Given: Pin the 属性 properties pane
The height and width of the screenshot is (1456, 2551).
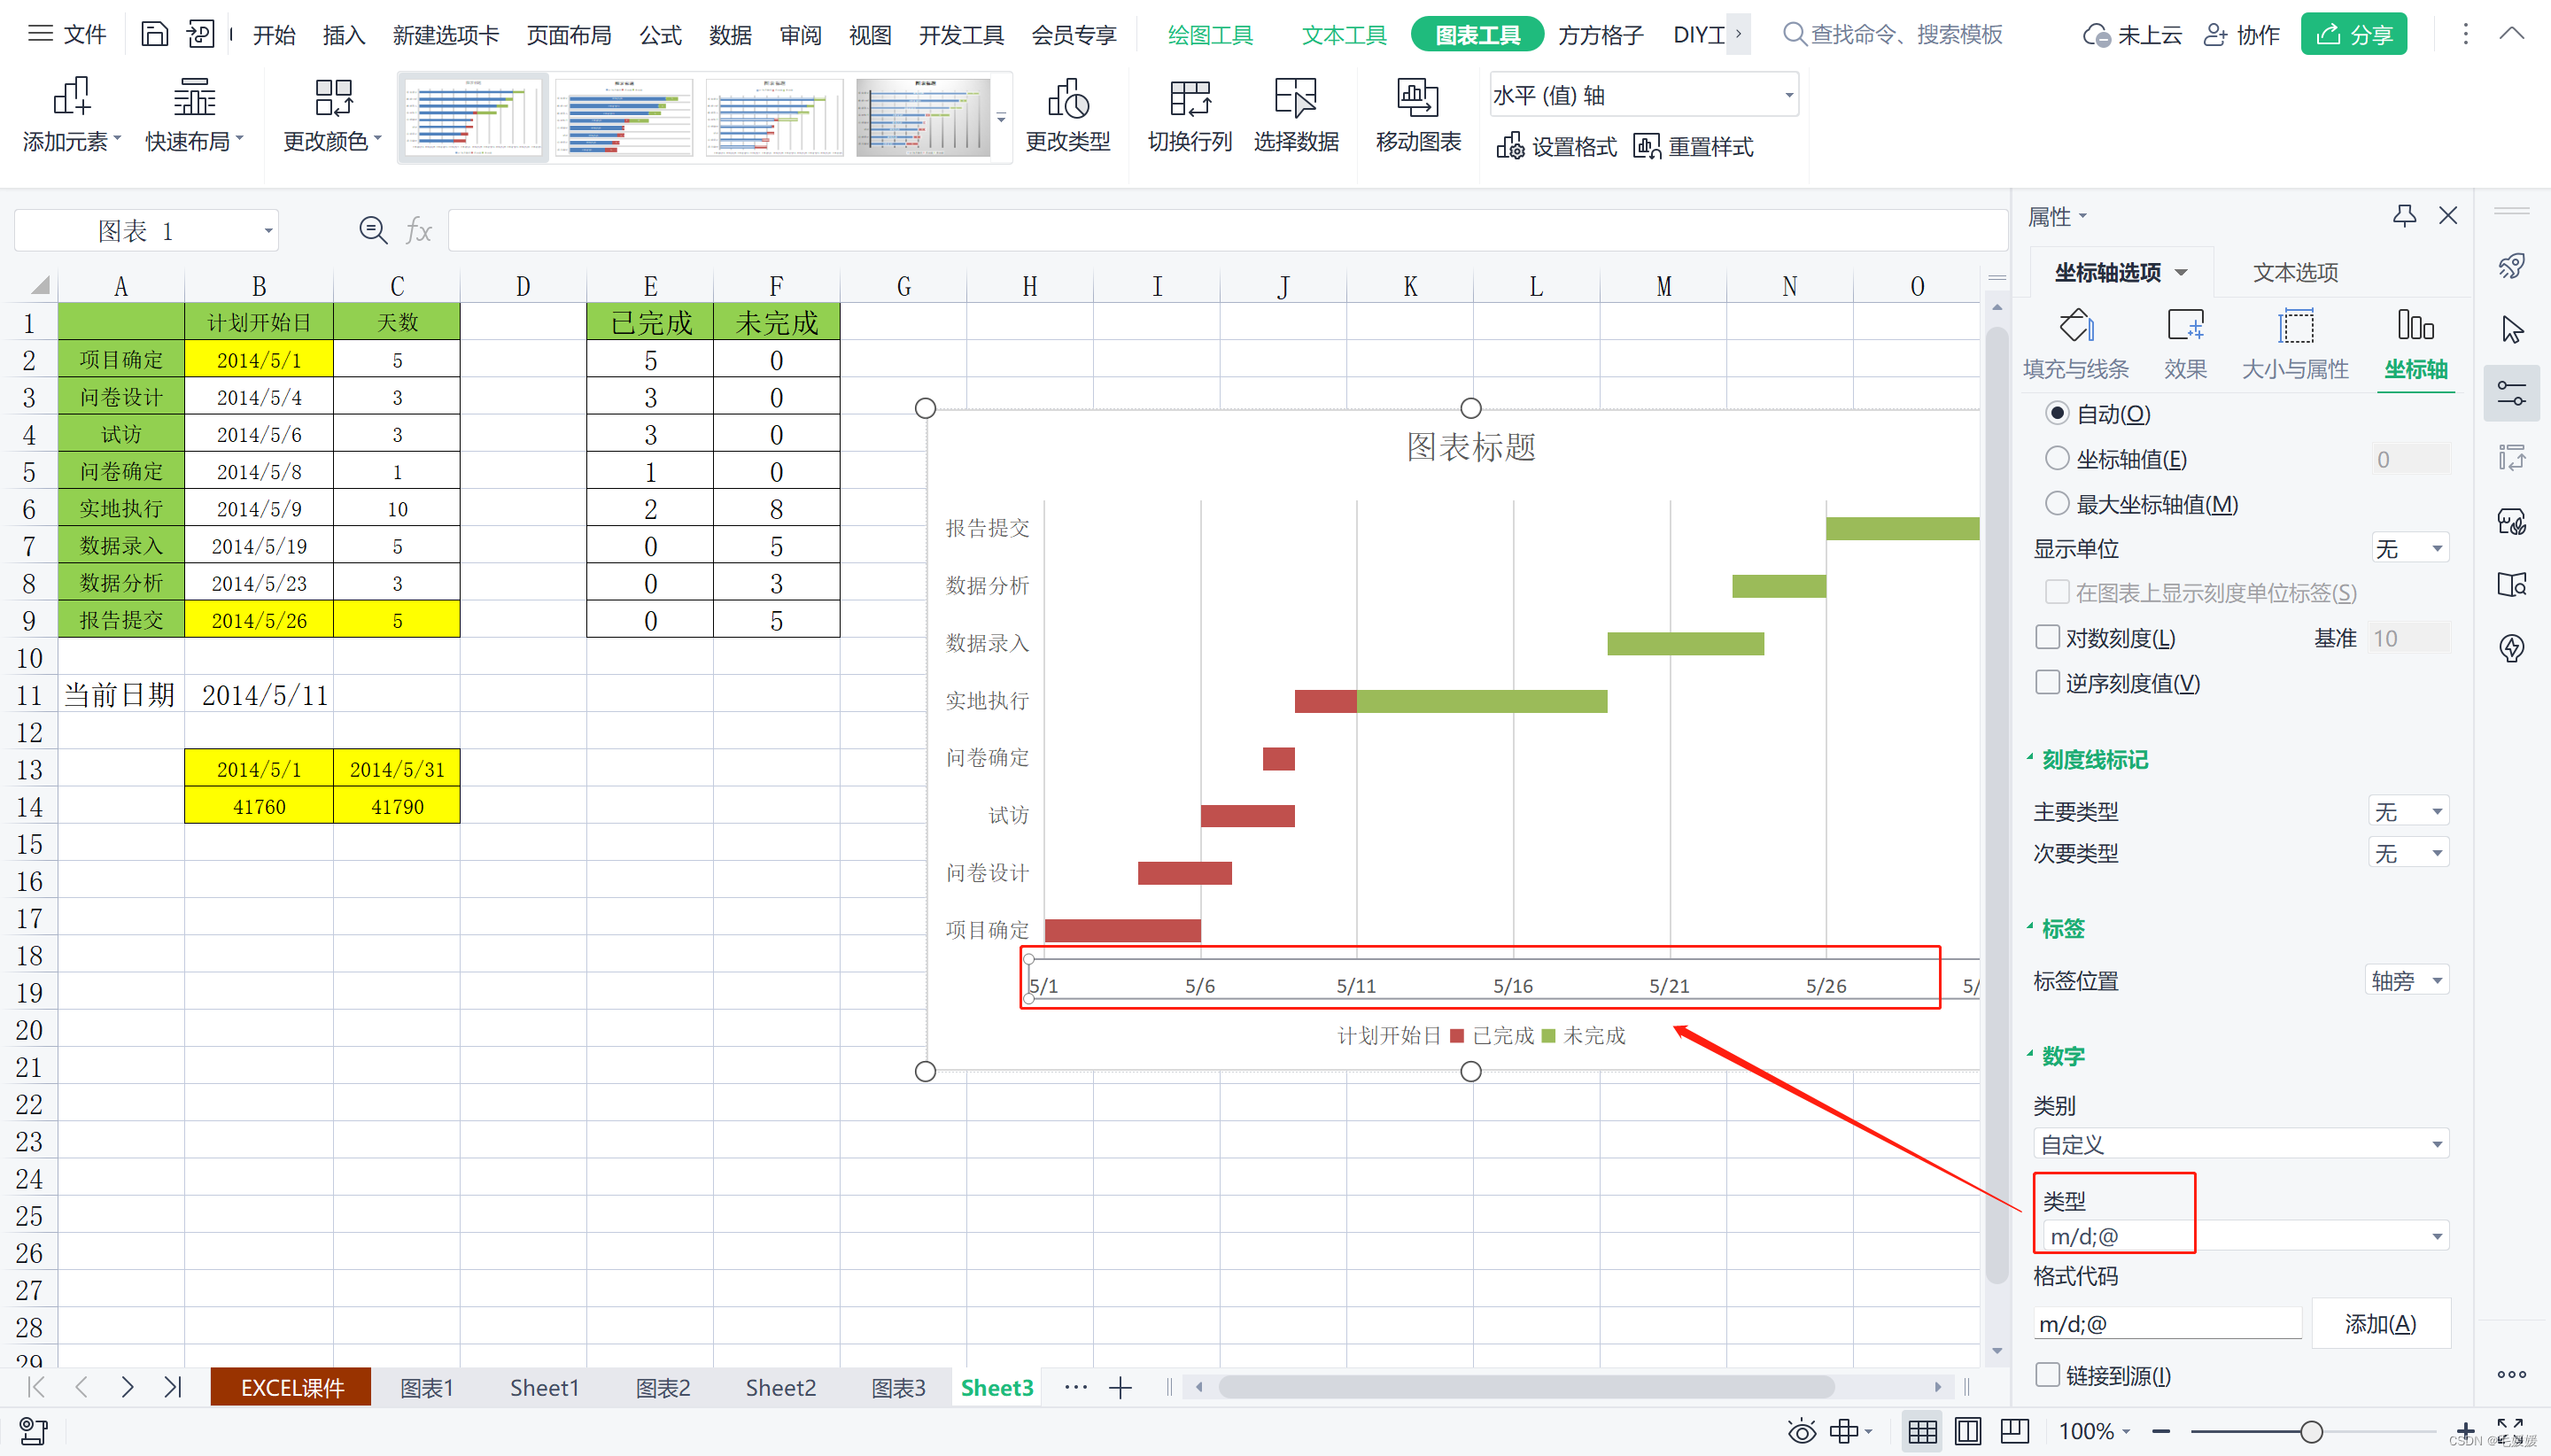Looking at the screenshot, I should [x=2404, y=215].
